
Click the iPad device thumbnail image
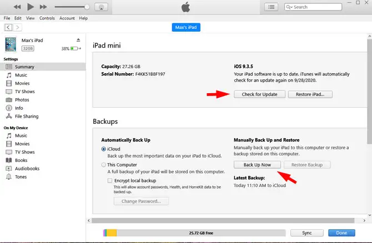[11, 44]
